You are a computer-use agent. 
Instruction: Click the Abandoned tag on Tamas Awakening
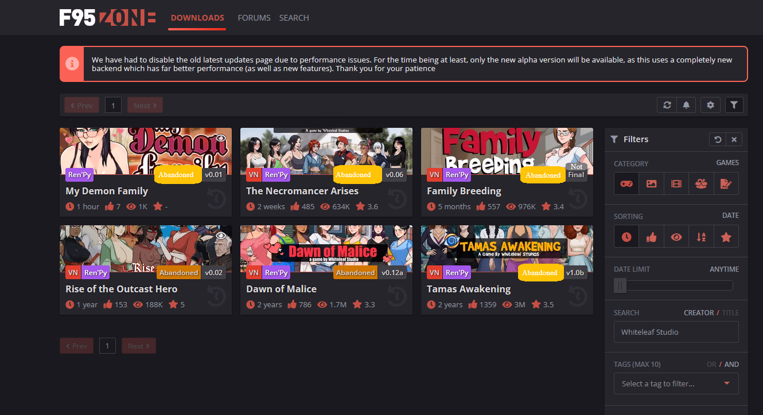(x=540, y=273)
